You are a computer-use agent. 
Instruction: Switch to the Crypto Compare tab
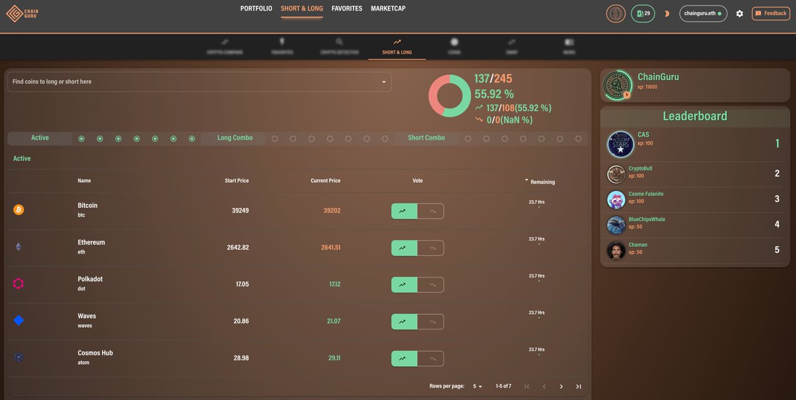tap(225, 46)
